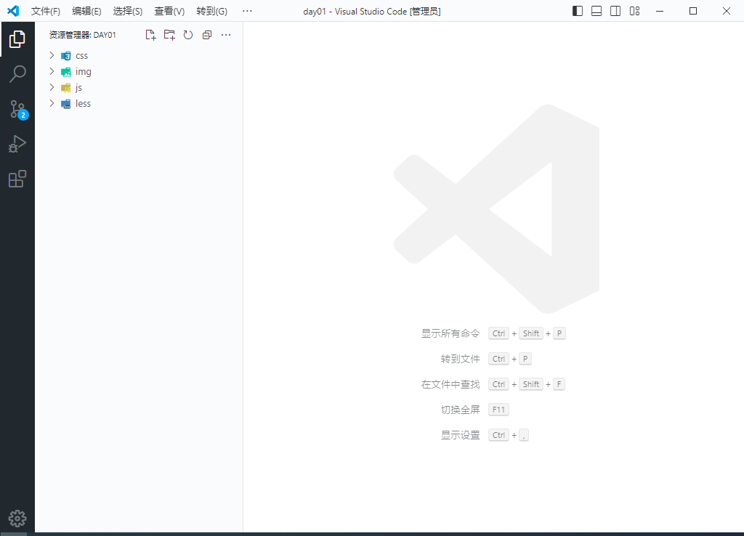The width and height of the screenshot is (744, 536).
Task: Open the Run and Debug view
Action: coord(17,145)
